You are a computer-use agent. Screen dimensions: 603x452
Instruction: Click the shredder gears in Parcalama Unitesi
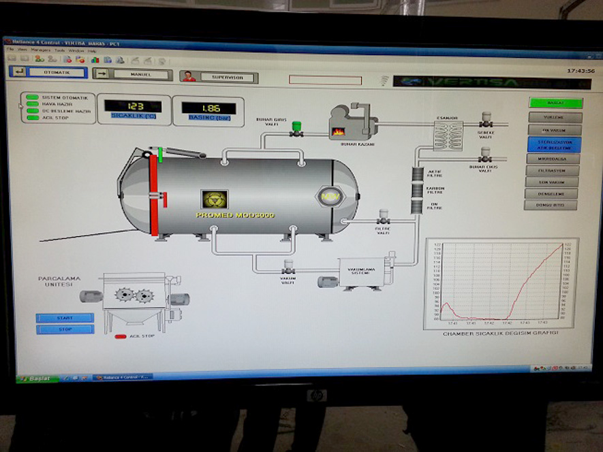(x=134, y=295)
